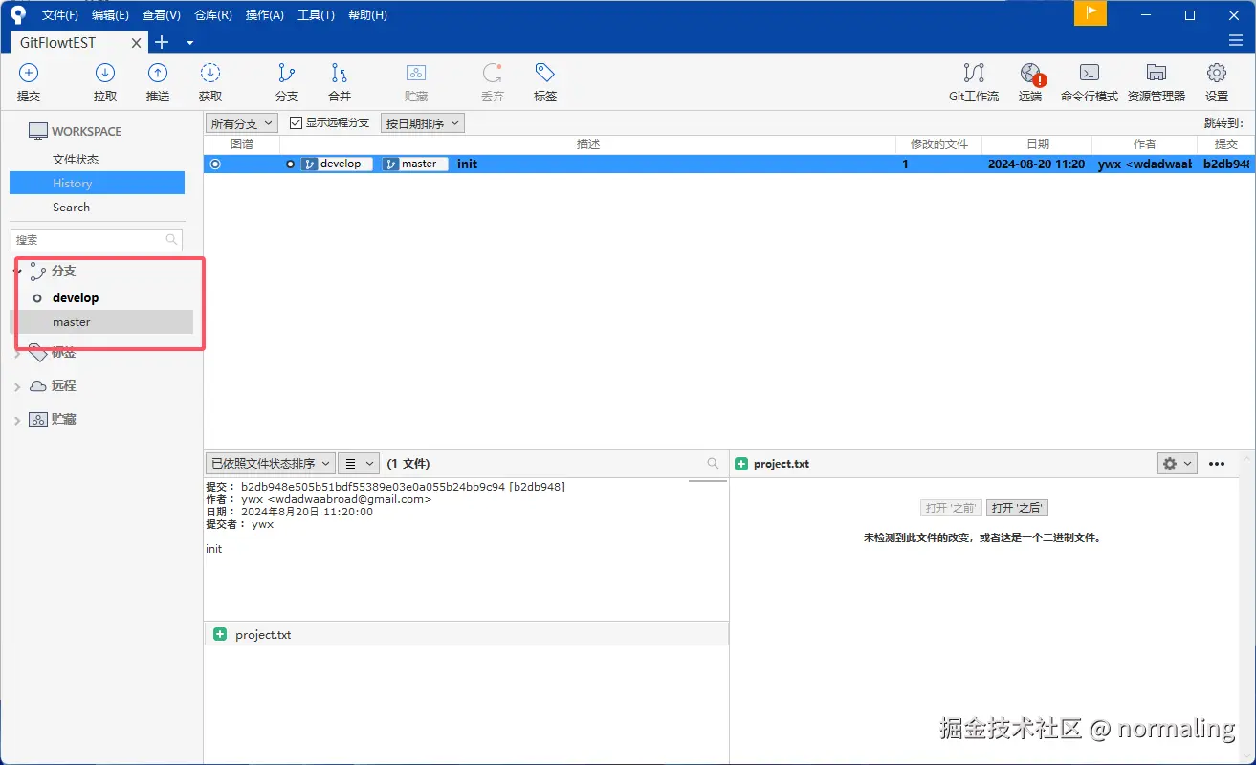Click the master branch label in commit row

(x=415, y=164)
